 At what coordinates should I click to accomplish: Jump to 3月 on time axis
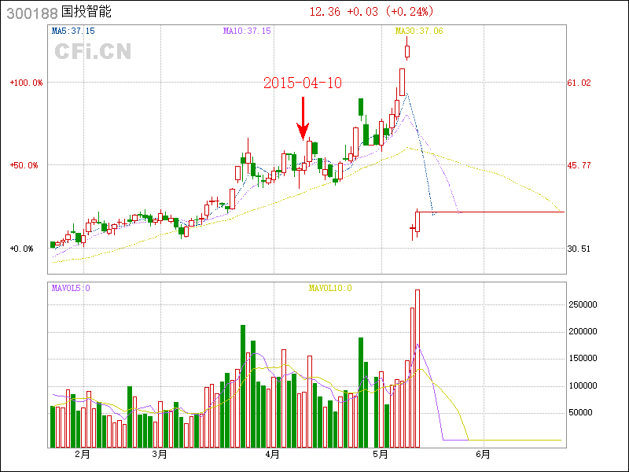point(160,455)
